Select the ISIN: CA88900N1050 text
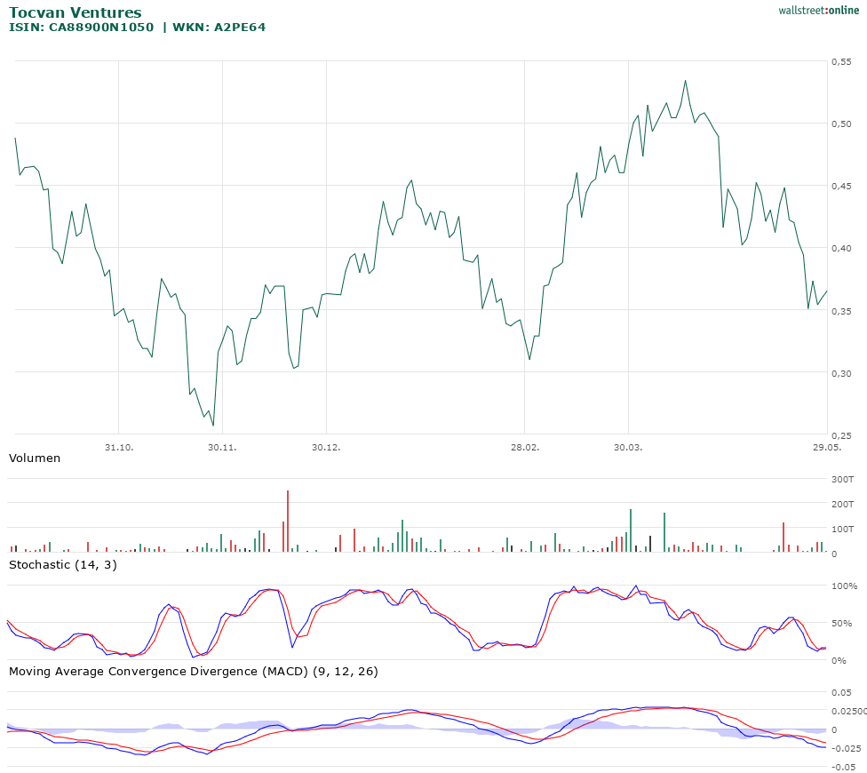The height and width of the screenshot is (773, 867). 82,27
